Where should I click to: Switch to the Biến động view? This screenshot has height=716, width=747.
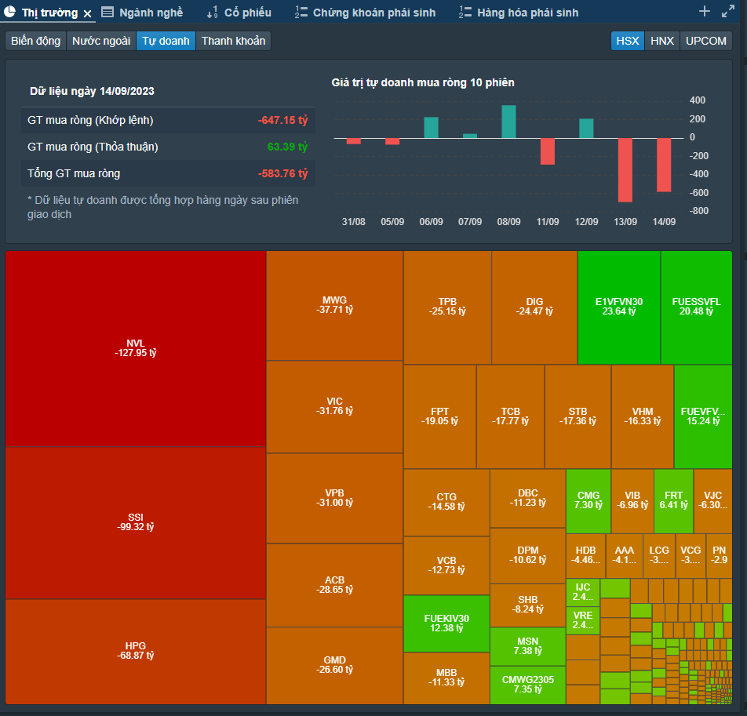pos(36,41)
